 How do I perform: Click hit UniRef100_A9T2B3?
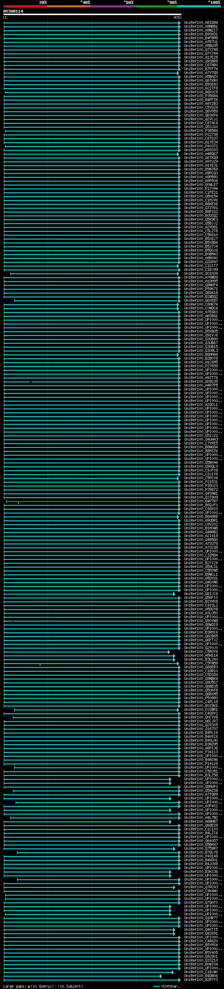point(201,103)
